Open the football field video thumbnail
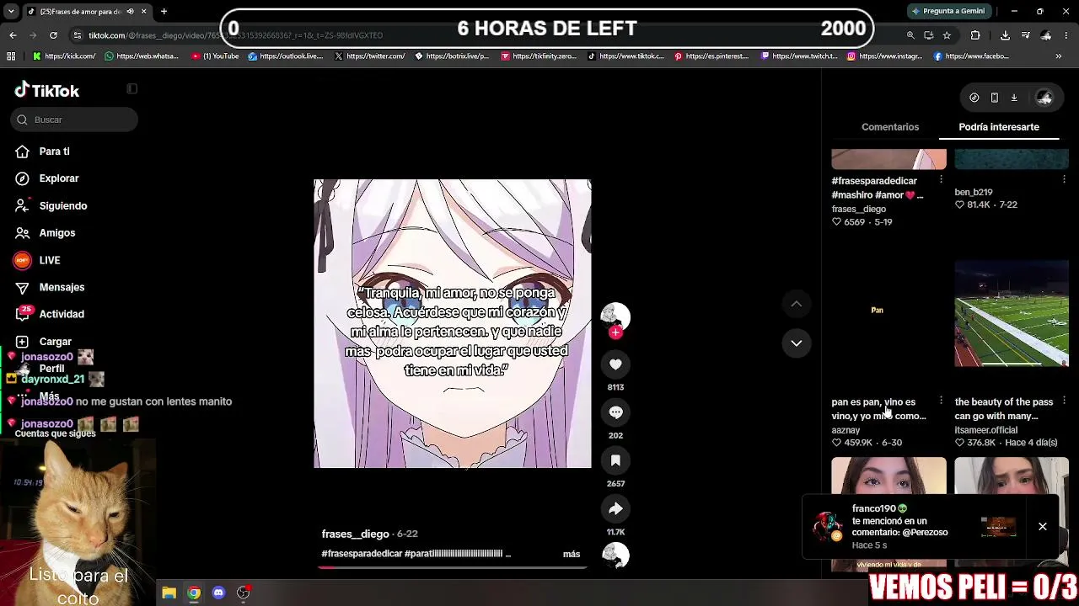 click(x=1012, y=313)
